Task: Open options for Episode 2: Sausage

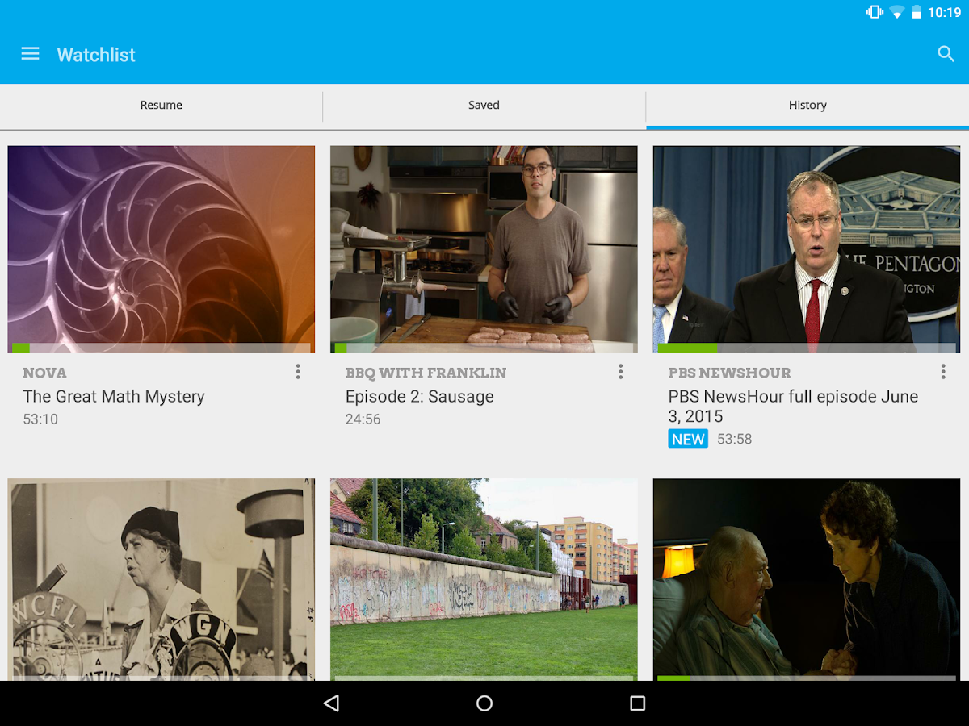Action: [x=620, y=372]
